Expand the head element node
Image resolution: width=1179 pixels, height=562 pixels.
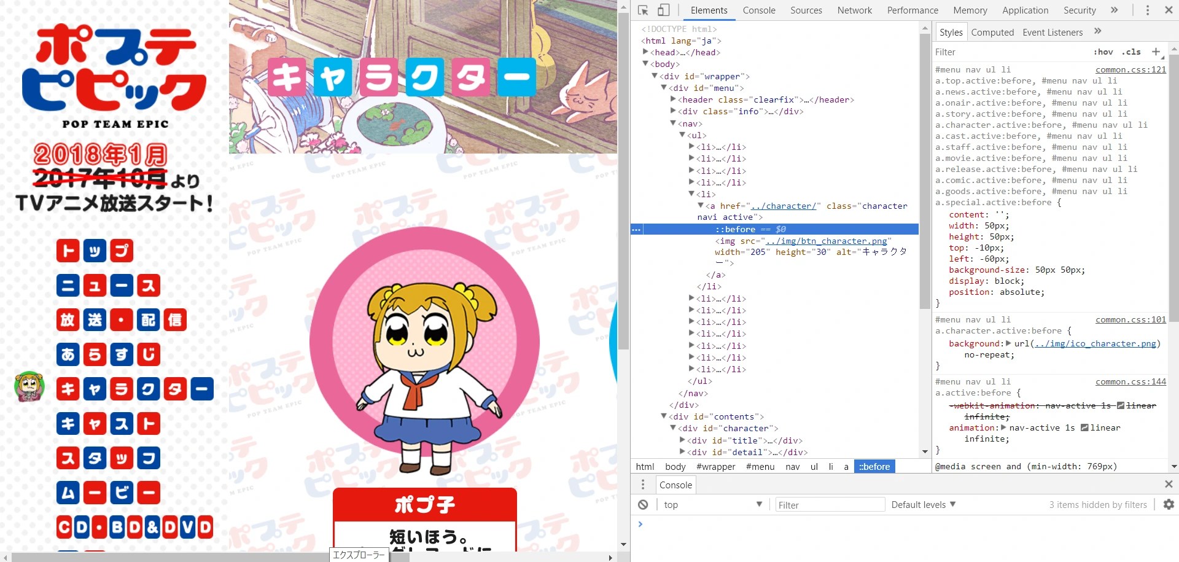tap(645, 52)
